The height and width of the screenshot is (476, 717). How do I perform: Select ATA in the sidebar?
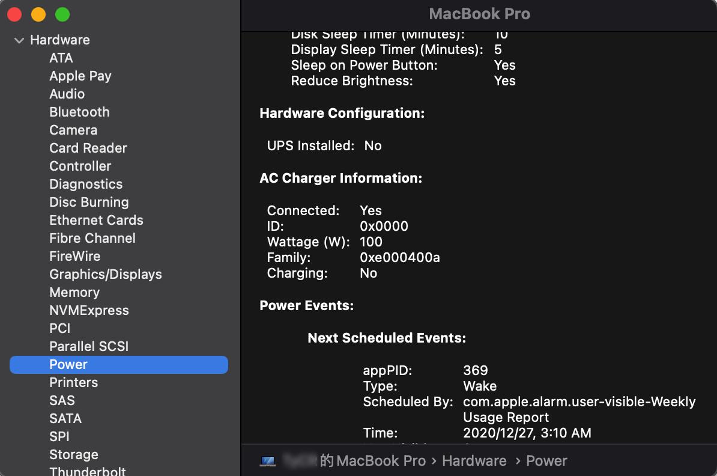(x=61, y=58)
